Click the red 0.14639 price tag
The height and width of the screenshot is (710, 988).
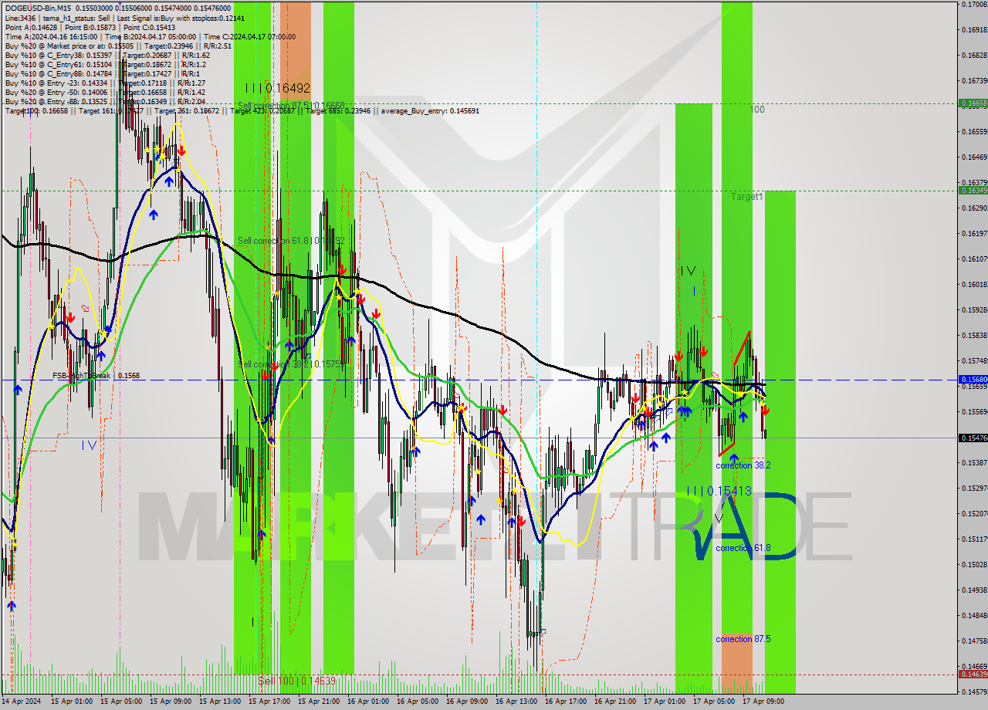973,674
